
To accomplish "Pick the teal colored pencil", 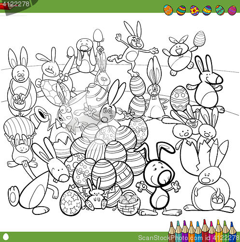I will coord(178,231).
